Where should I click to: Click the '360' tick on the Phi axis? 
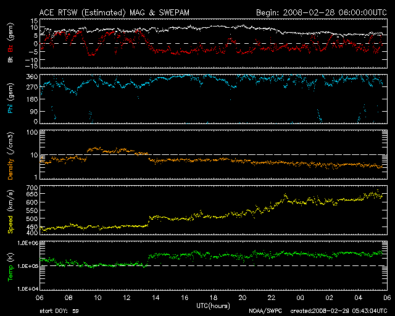pos(31,77)
